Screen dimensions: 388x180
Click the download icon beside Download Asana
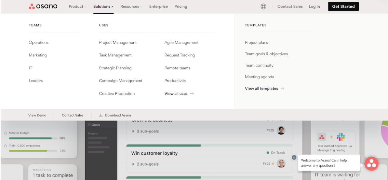[101, 115]
